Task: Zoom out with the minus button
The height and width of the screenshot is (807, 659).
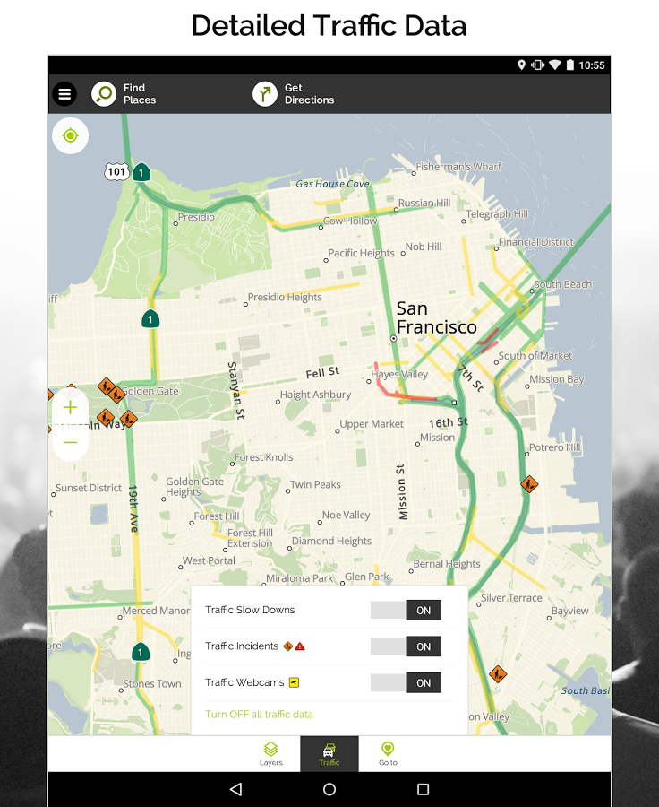Action: click(x=71, y=442)
